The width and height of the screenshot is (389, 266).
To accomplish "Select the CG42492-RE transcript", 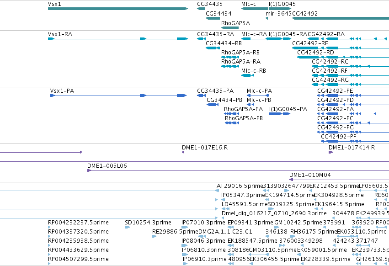I will (x=341, y=48).
